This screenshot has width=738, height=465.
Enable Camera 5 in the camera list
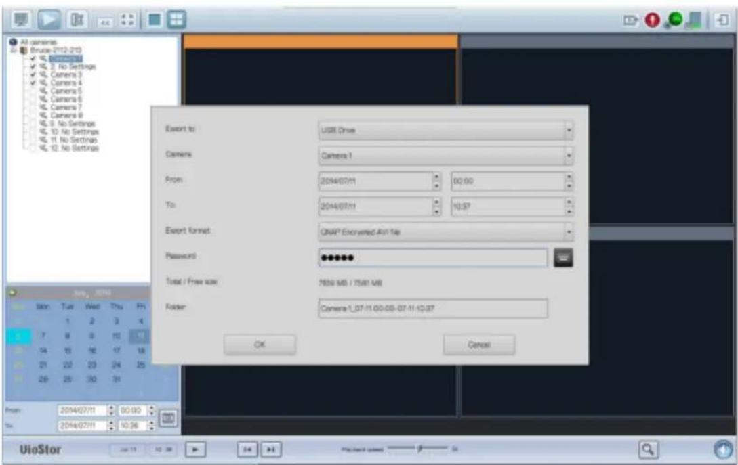coord(33,91)
